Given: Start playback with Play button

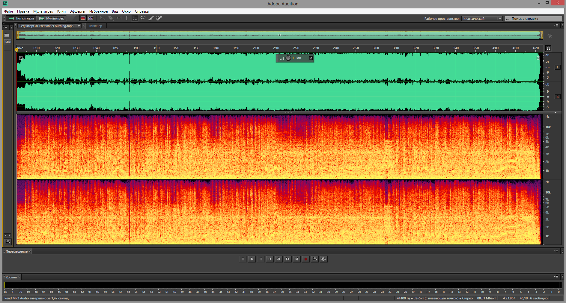Looking at the screenshot, I should [252, 259].
